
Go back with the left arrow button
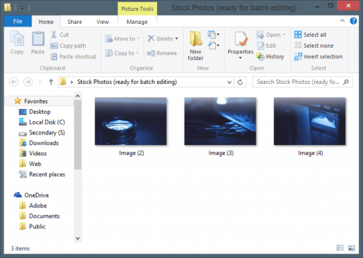14,82
